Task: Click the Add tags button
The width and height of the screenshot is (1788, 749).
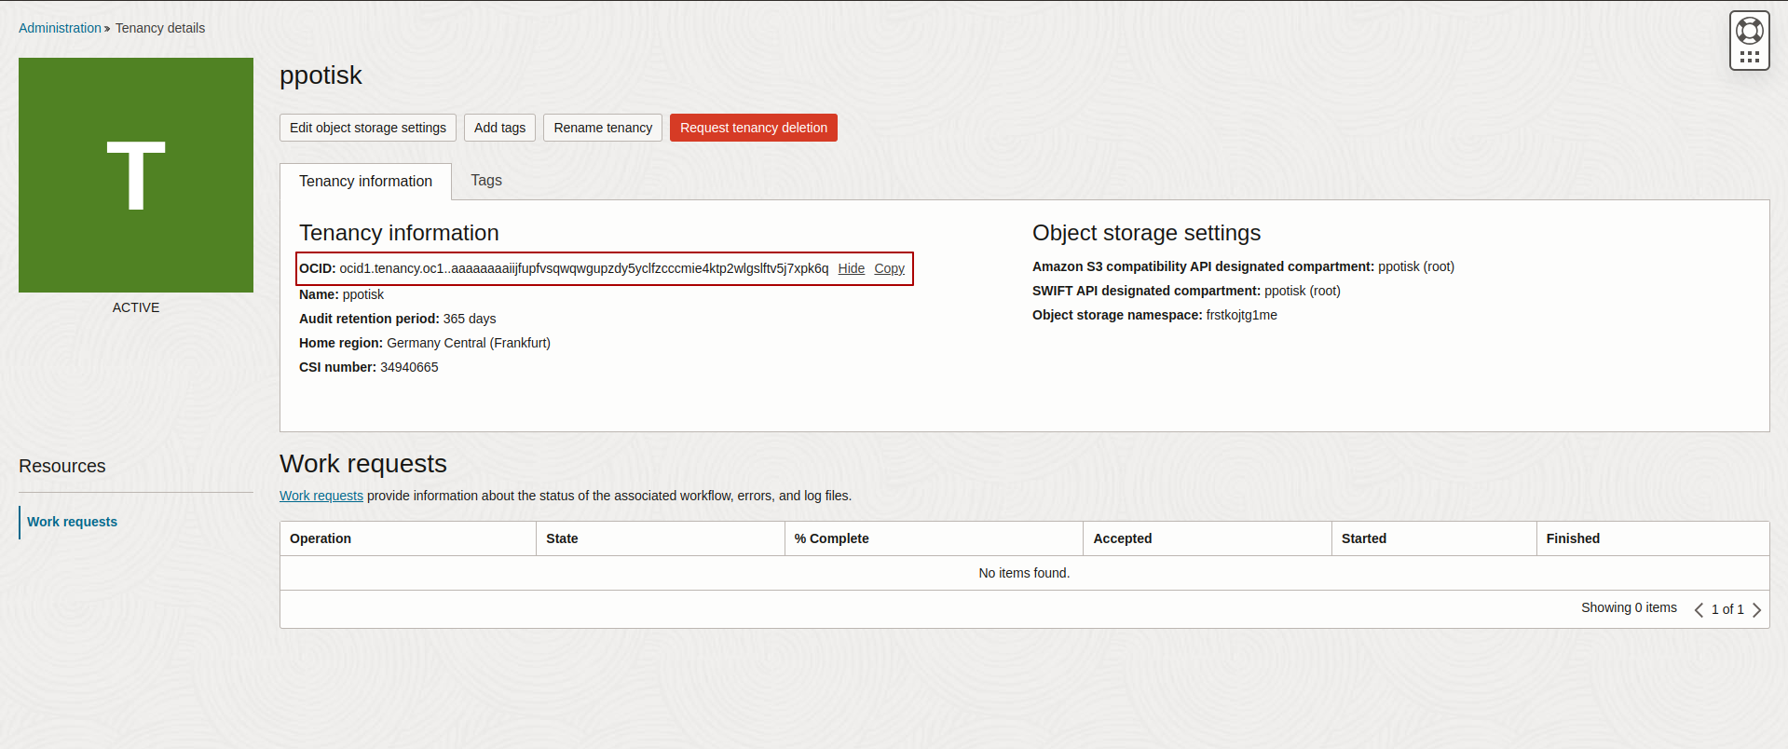Action: point(499,128)
